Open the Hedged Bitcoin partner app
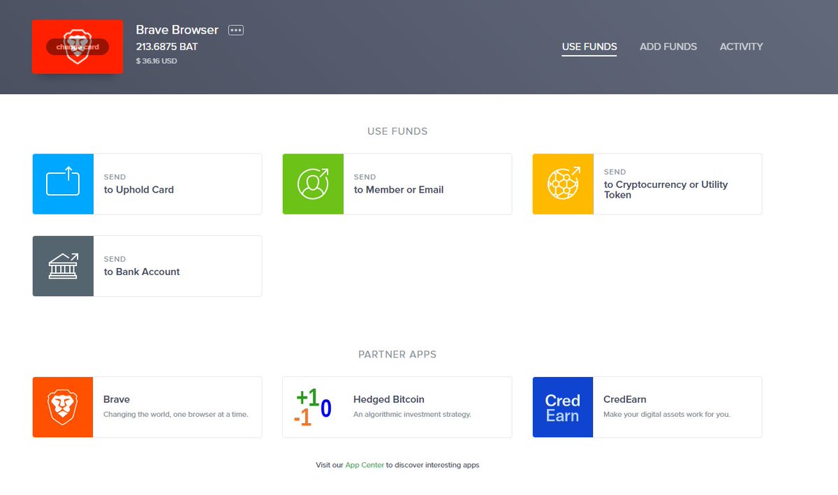 (x=397, y=407)
